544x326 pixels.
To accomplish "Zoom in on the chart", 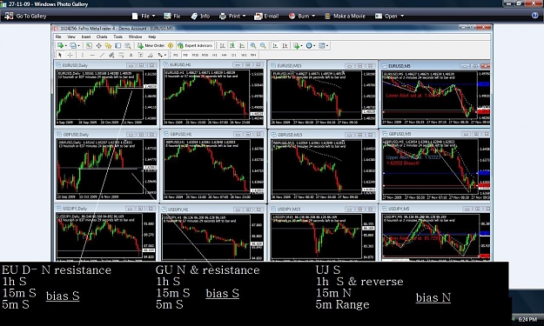I will [253, 45].
